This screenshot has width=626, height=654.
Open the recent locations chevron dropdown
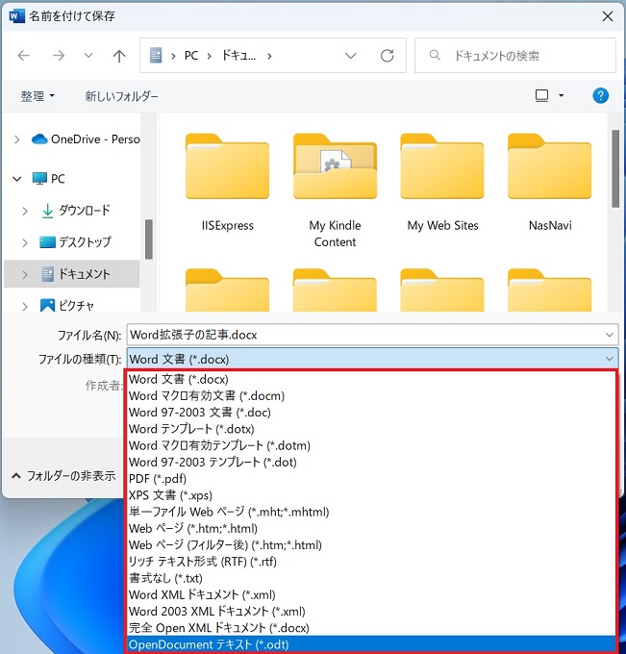click(x=88, y=56)
